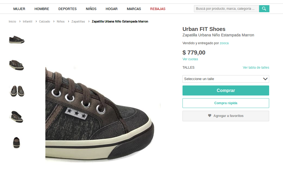The width and height of the screenshot is (283, 175).
Task: Navigate to Calzado breadcrumb
Action: (x=45, y=21)
